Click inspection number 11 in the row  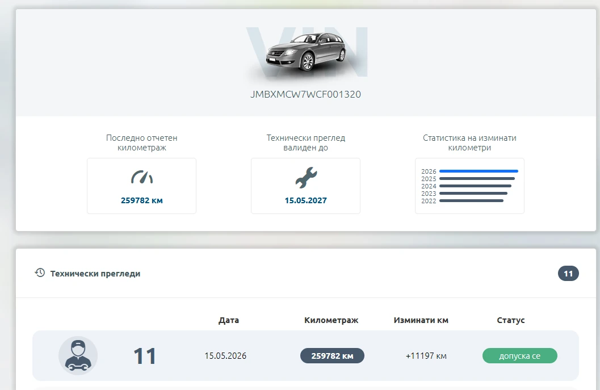click(145, 356)
